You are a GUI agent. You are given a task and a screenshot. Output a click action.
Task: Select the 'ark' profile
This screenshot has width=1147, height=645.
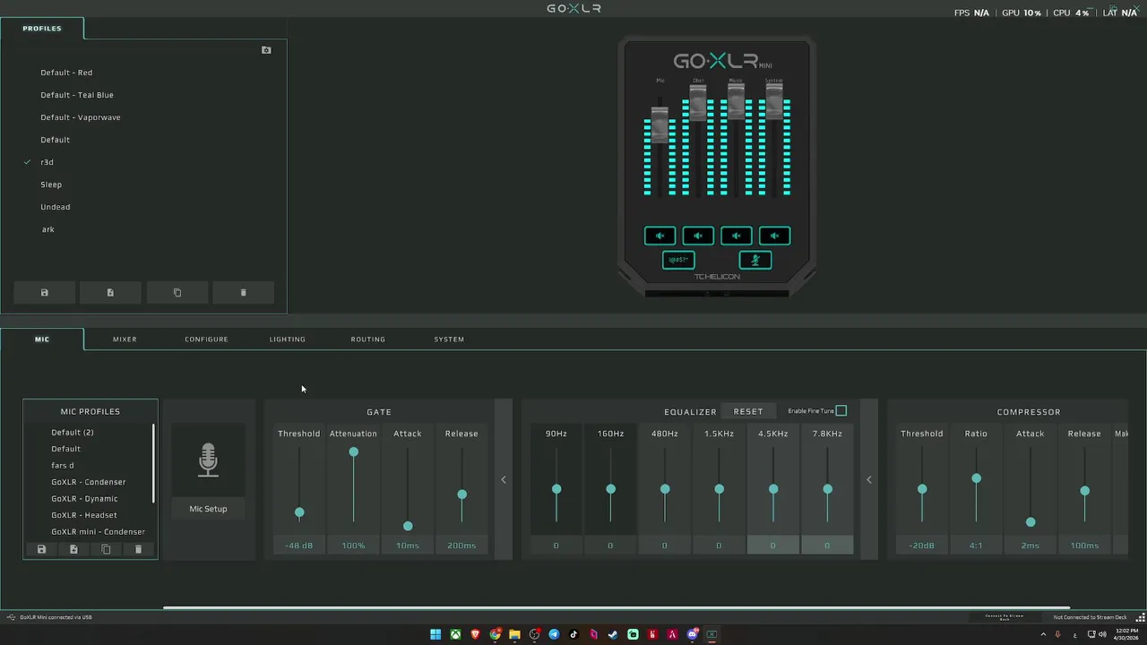pos(48,229)
